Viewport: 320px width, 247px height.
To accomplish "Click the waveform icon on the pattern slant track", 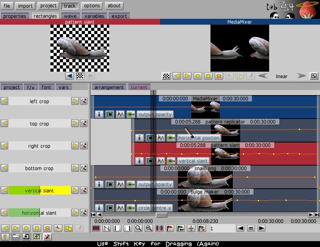I will pos(160,161).
